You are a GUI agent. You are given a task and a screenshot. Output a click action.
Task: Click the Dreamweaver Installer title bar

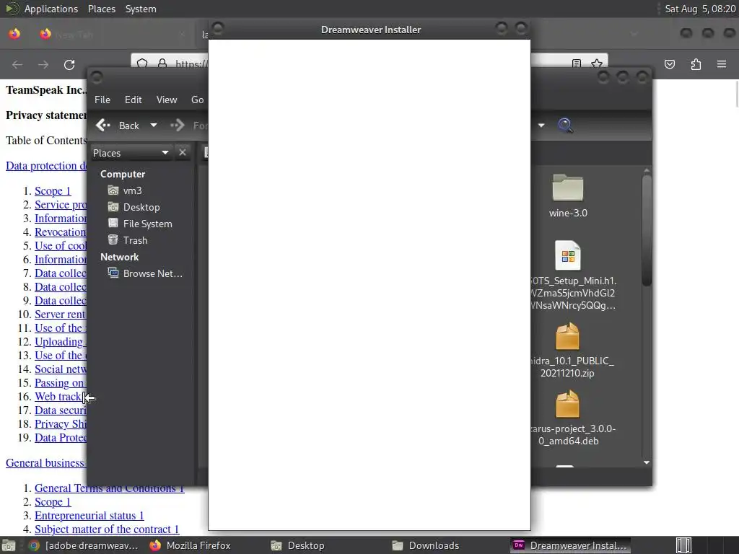(370, 30)
